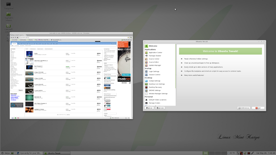
Task: Click the Login Settings icon
Action: tap(146, 71)
